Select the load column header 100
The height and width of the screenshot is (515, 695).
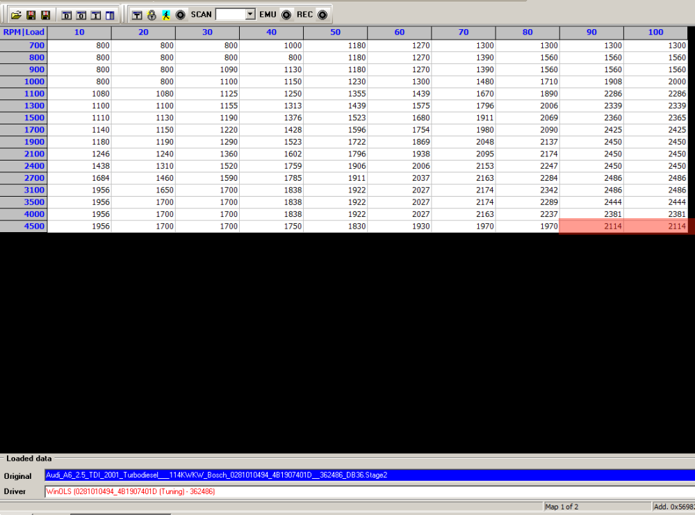click(655, 33)
